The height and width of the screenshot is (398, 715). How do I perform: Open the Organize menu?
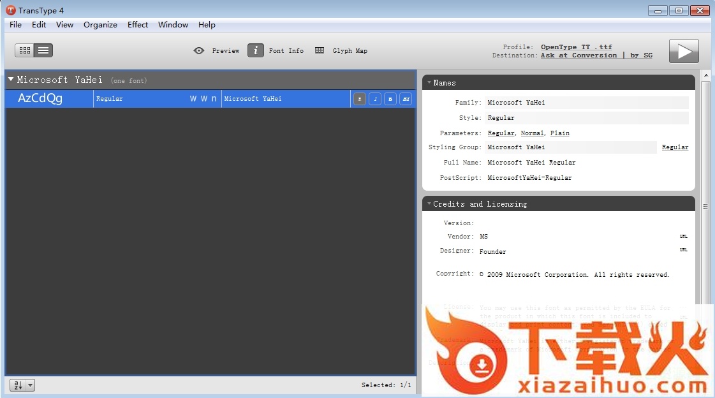coord(100,25)
